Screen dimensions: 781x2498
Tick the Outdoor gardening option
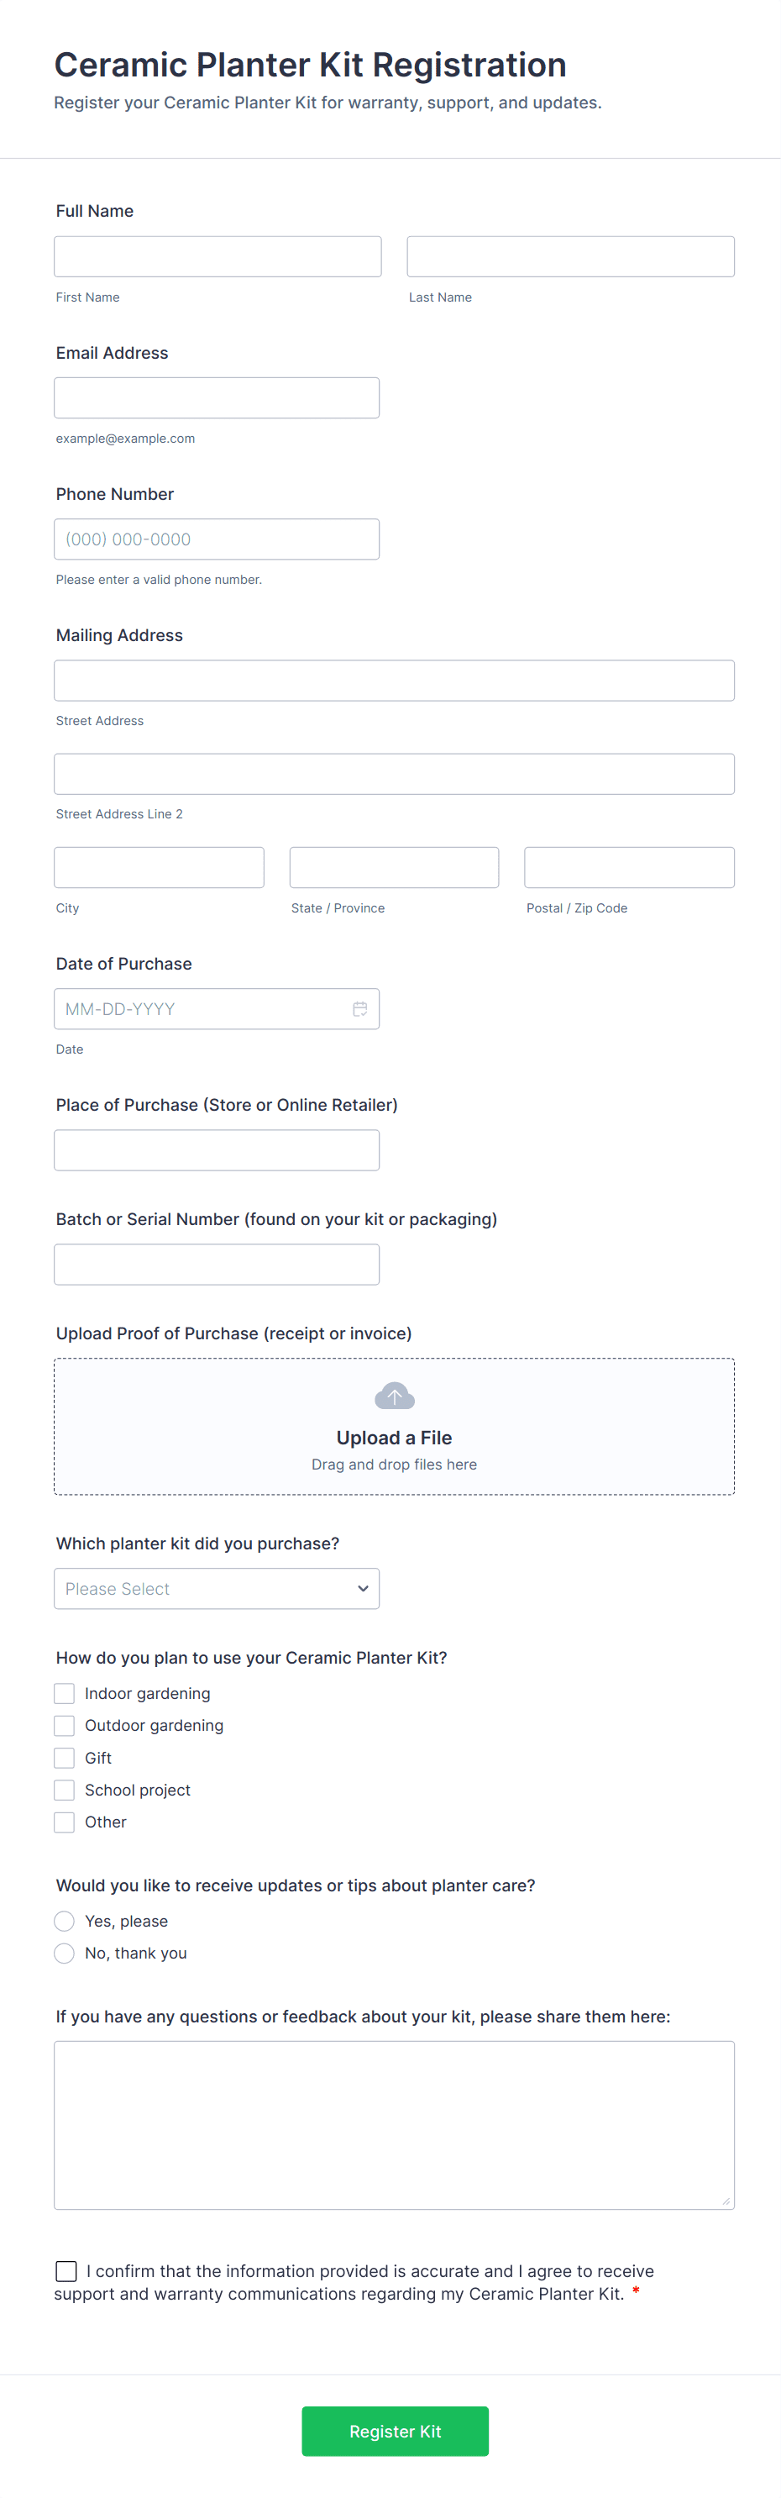point(64,1725)
